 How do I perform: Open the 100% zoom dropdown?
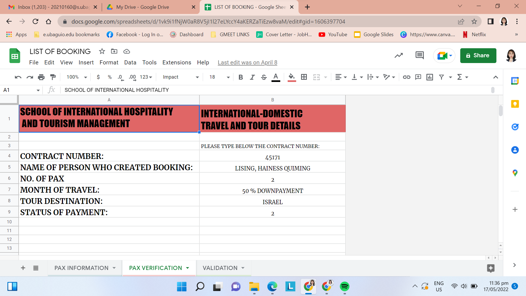pyautogui.click(x=77, y=77)
